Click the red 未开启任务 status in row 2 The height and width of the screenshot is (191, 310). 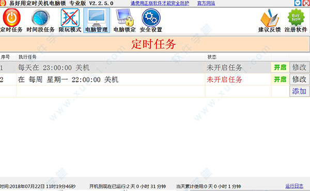click(224, 80)
